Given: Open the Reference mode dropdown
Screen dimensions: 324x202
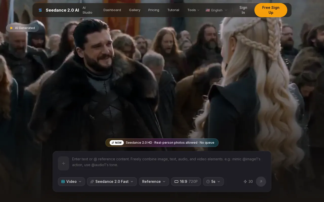Looking at the screenshot, I should point(154,182).
